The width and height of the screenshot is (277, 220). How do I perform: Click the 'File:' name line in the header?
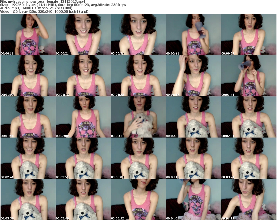pos(42,2)
